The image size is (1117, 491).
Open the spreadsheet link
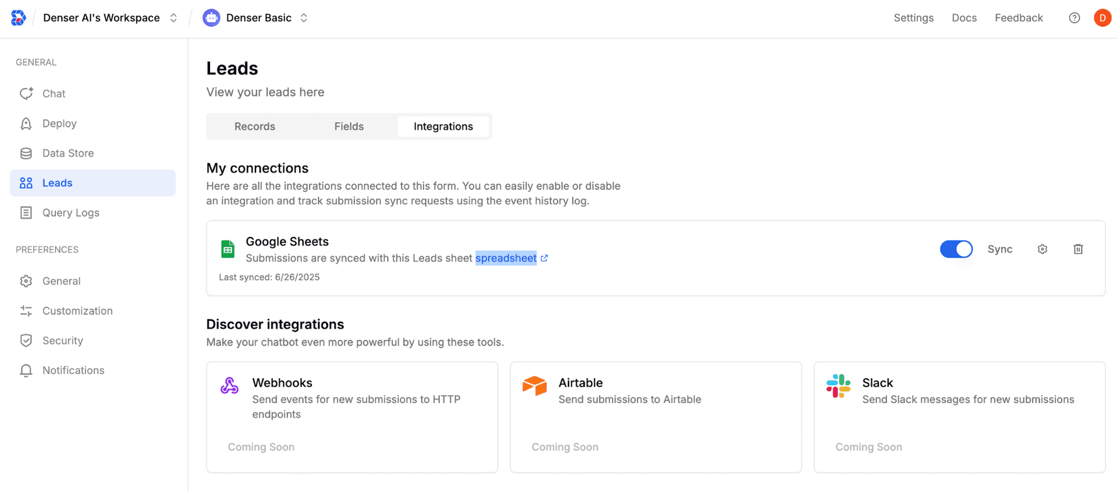506,259
